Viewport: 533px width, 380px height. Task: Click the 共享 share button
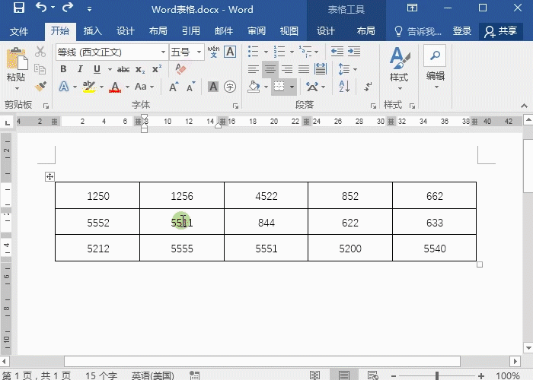coord(500,31)
